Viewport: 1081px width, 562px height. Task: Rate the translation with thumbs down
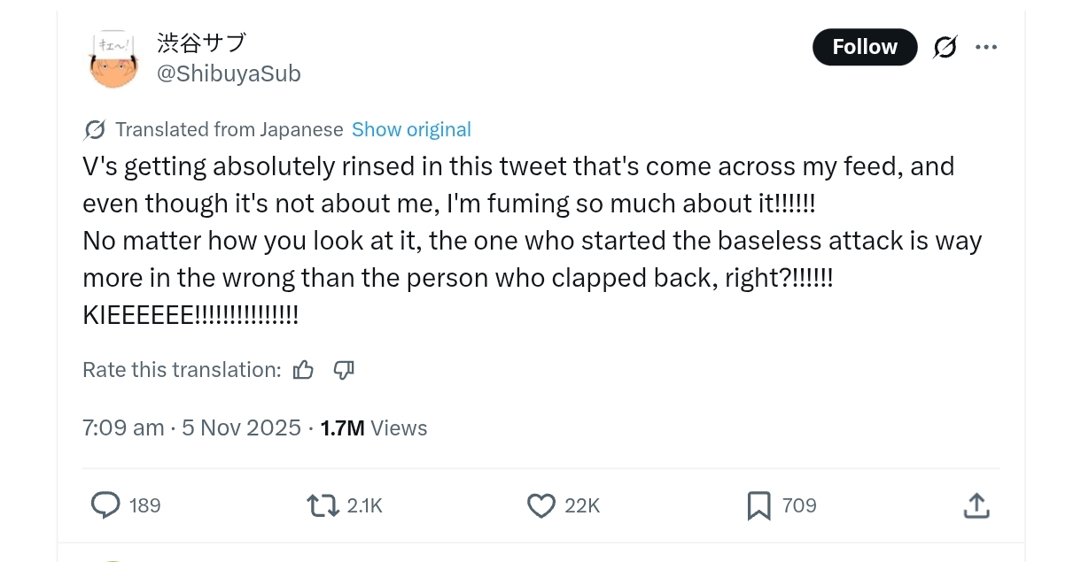point(344,370)
